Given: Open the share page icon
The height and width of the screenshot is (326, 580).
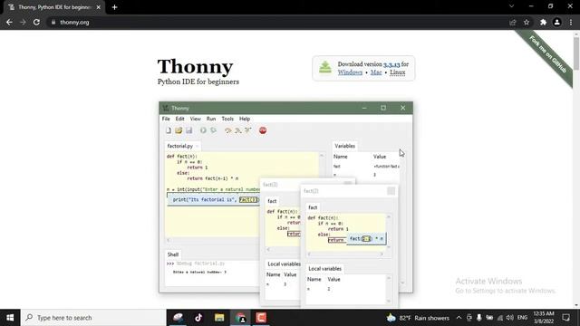Looking at the screenshot, I should pos(513,22).
